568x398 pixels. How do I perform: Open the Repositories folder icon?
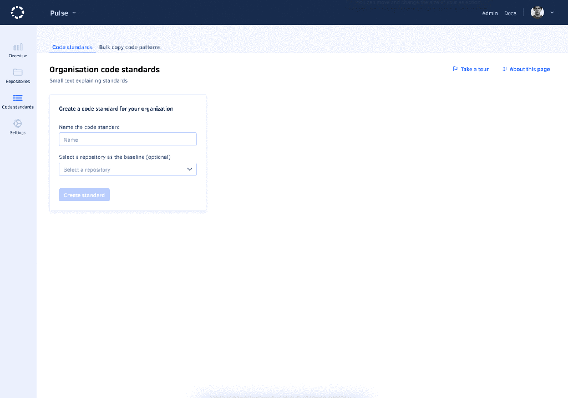17,73
